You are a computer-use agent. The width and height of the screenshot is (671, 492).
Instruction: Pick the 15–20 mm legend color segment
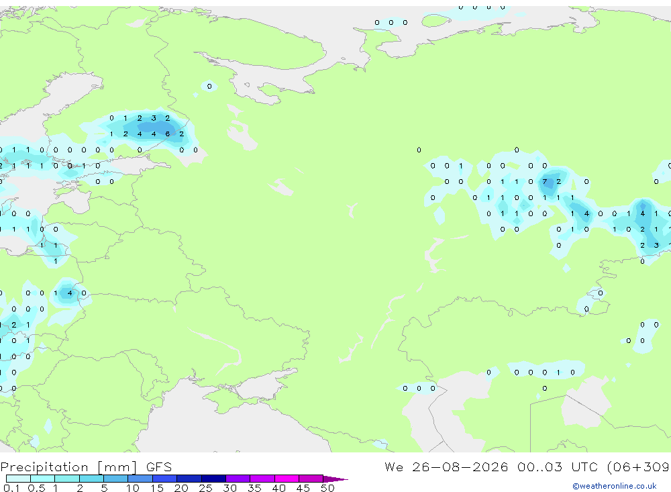165,479
